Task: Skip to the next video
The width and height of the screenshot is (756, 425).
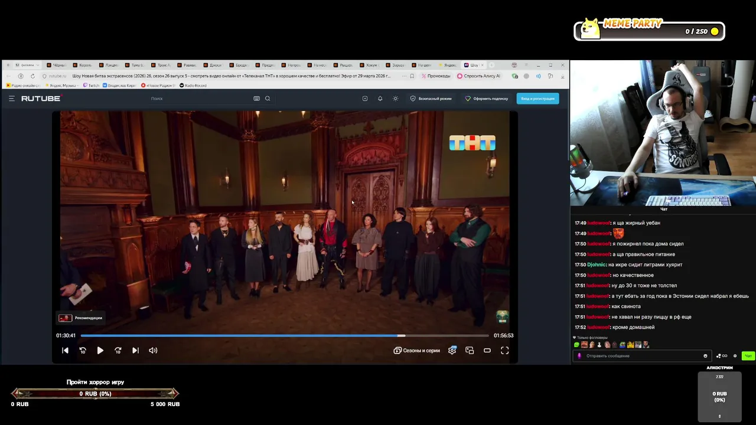Action: (135, 351)
